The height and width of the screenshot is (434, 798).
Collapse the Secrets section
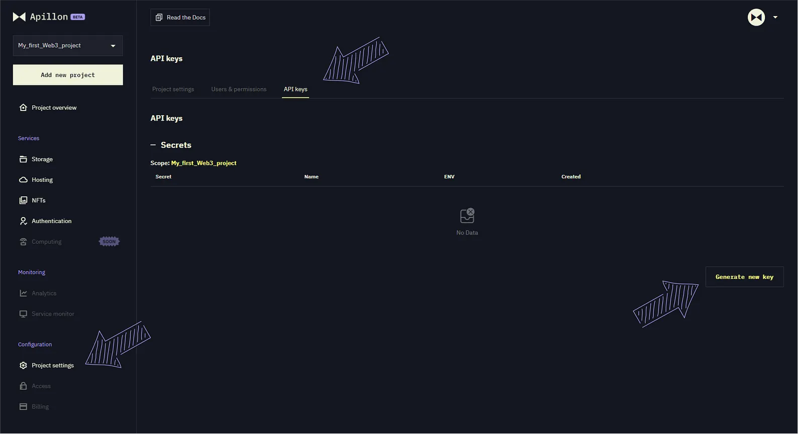[x=153, y=145]
